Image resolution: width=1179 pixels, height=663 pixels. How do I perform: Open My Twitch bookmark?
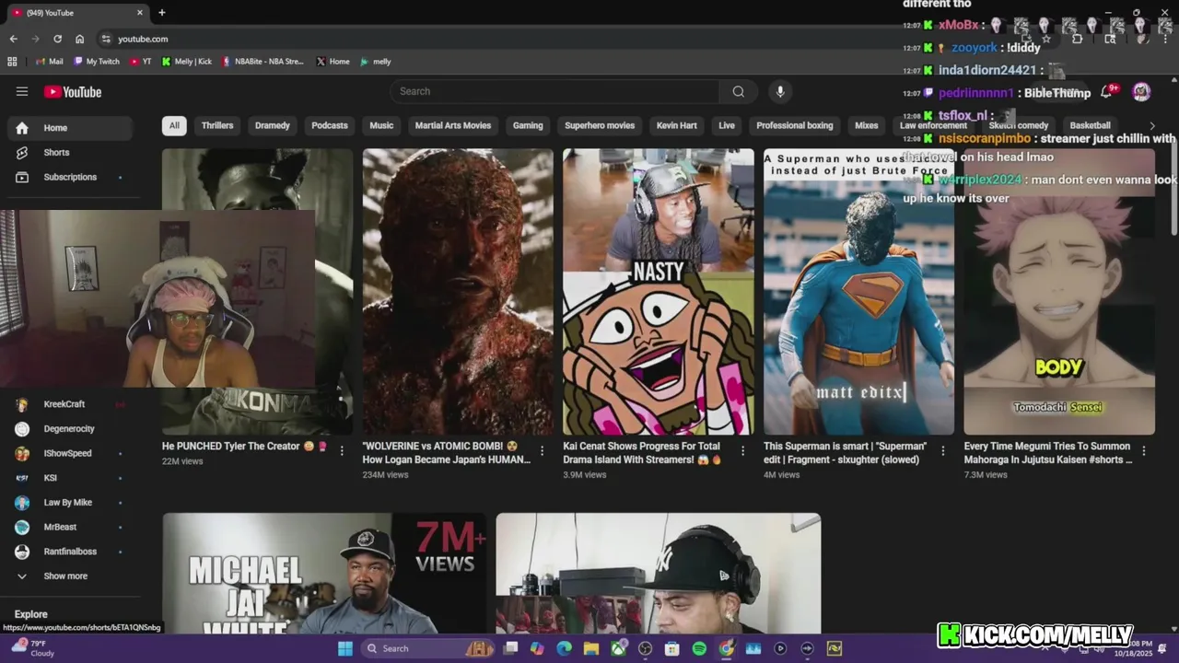97,62
